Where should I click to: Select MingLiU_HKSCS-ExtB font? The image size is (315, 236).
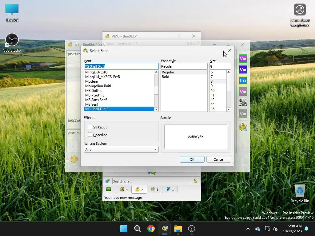click(119, 77)
